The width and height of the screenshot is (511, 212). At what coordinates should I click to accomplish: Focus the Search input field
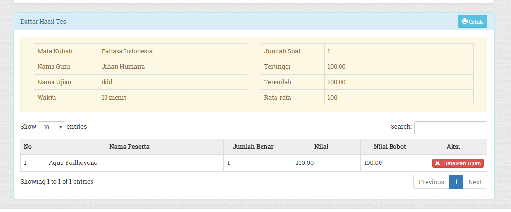click(450, 127)
